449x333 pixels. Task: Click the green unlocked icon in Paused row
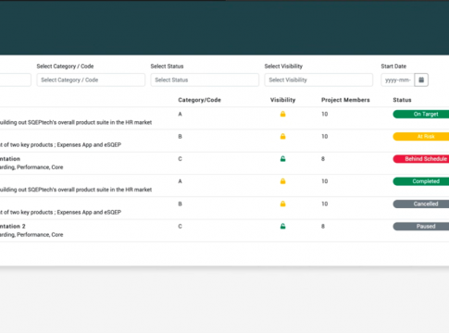[x=282, y=227]
